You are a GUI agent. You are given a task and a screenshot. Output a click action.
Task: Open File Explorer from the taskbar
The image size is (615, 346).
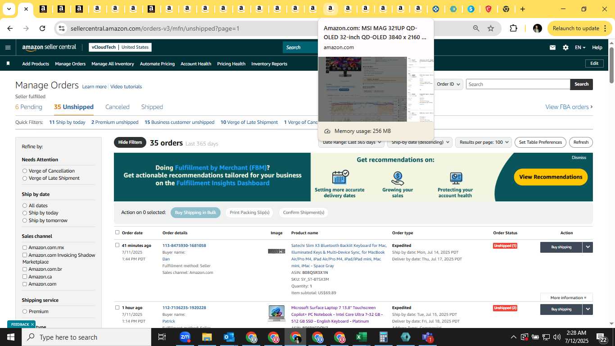point(207,337)
